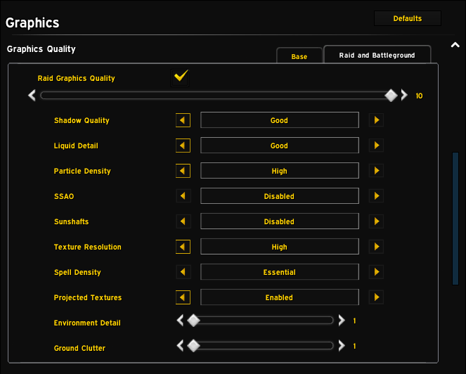Image resolution: width=466 pixels, height=374 pixels.
Task: Click the Texture Resolution label
Action: (88, 247)
